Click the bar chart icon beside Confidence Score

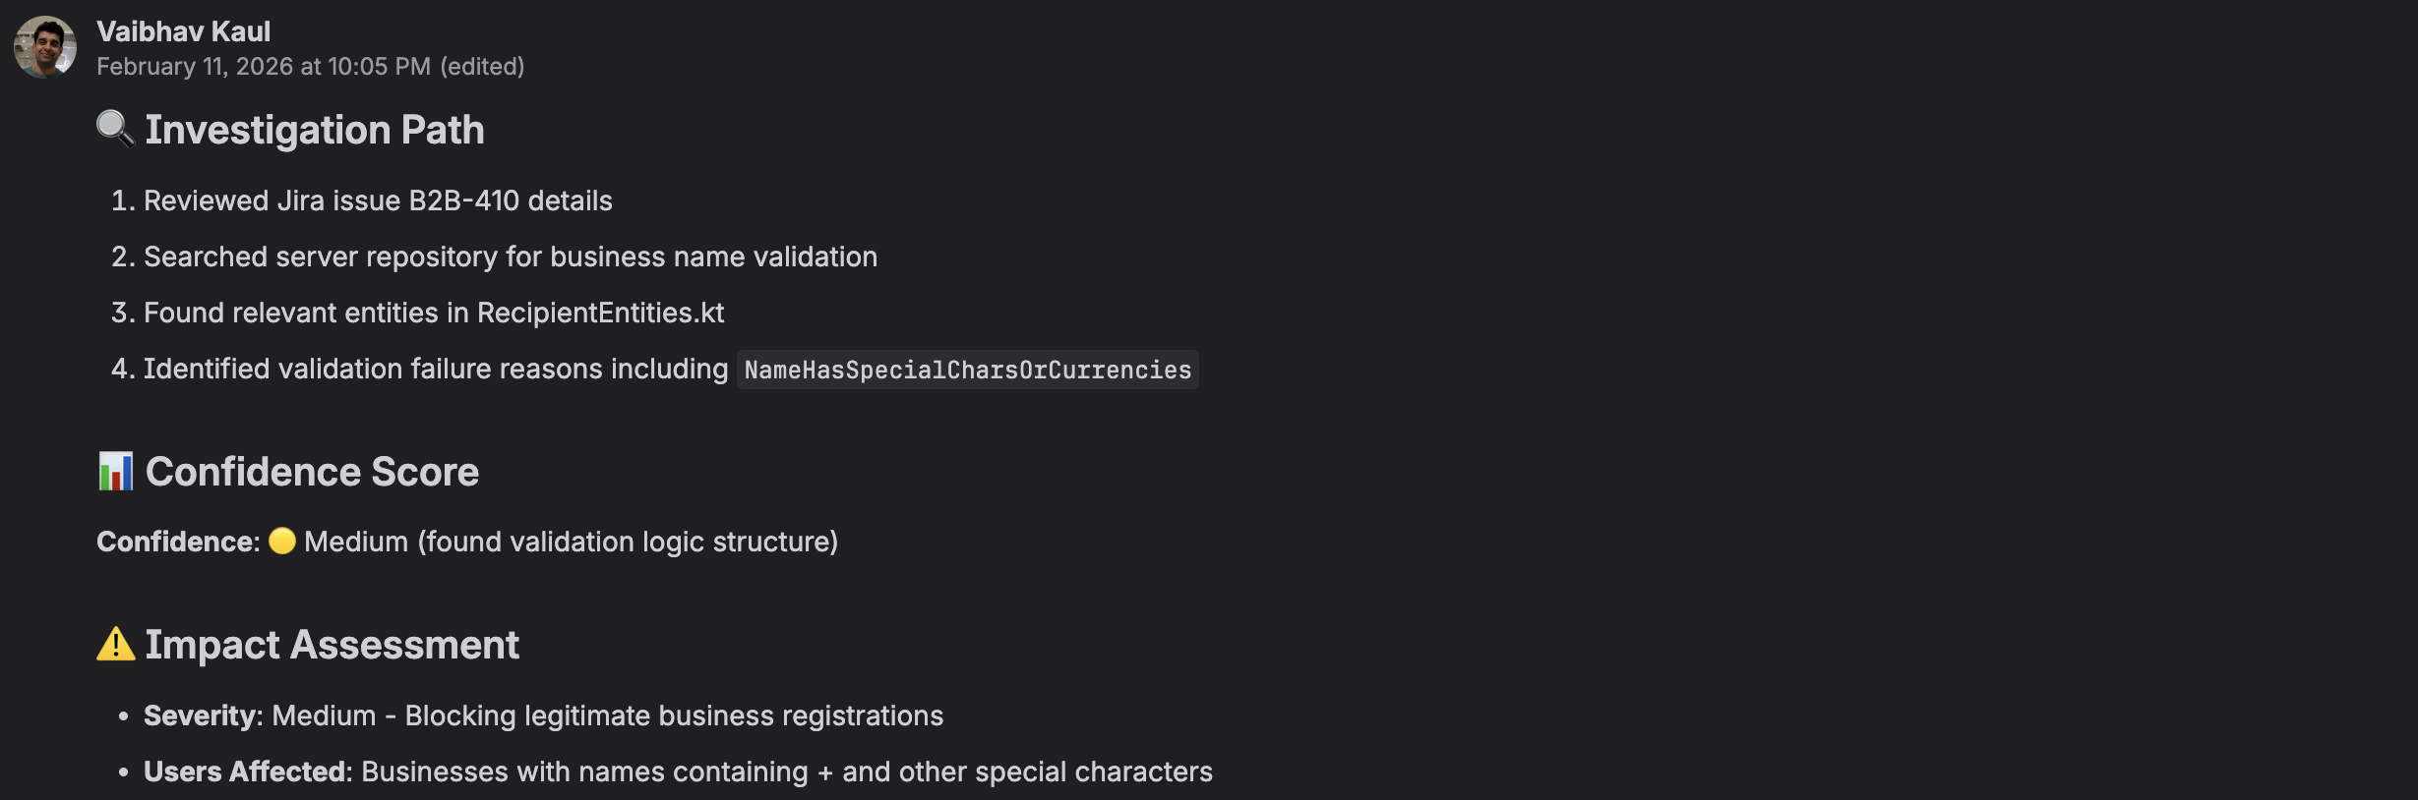click(x=115, y=471)
